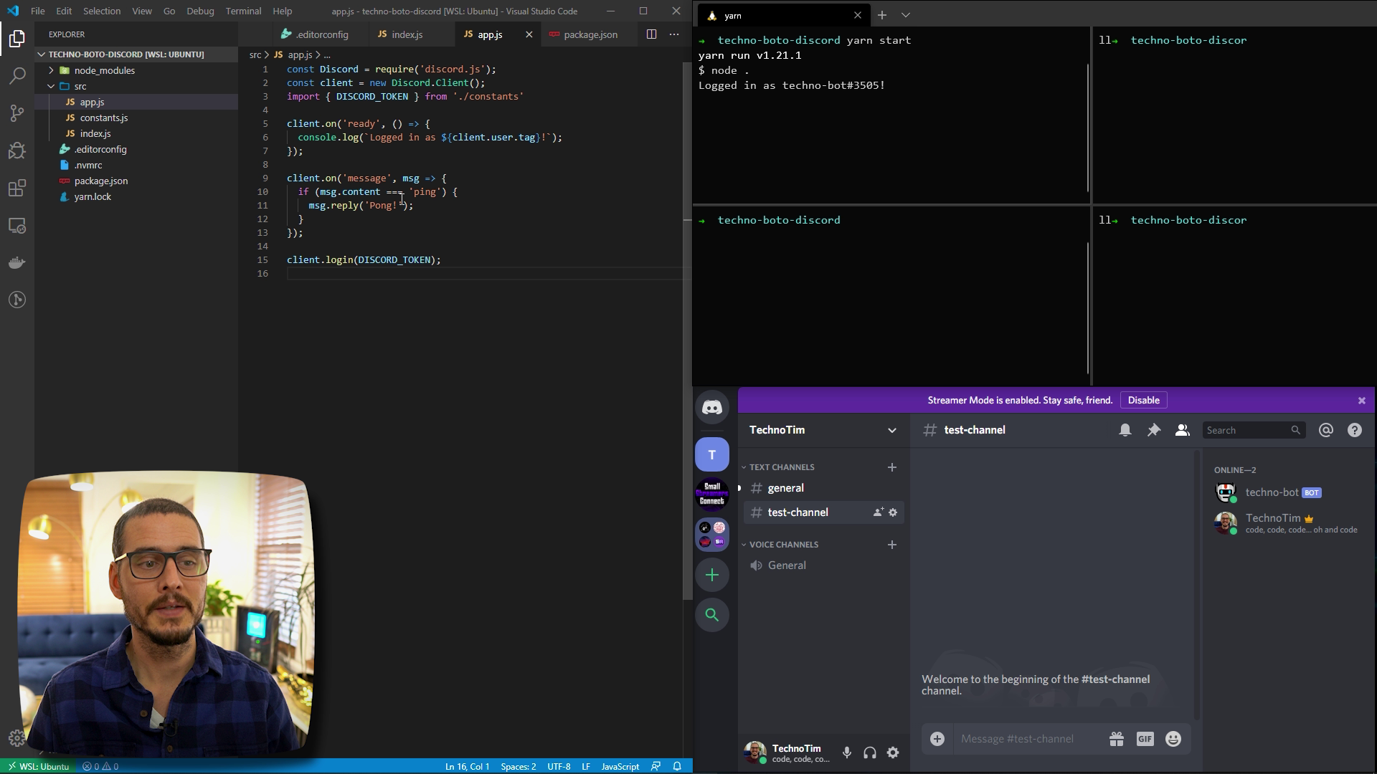Click the Discord search icon in channel header
The image size is (1377, 774).
(1296, 430)
